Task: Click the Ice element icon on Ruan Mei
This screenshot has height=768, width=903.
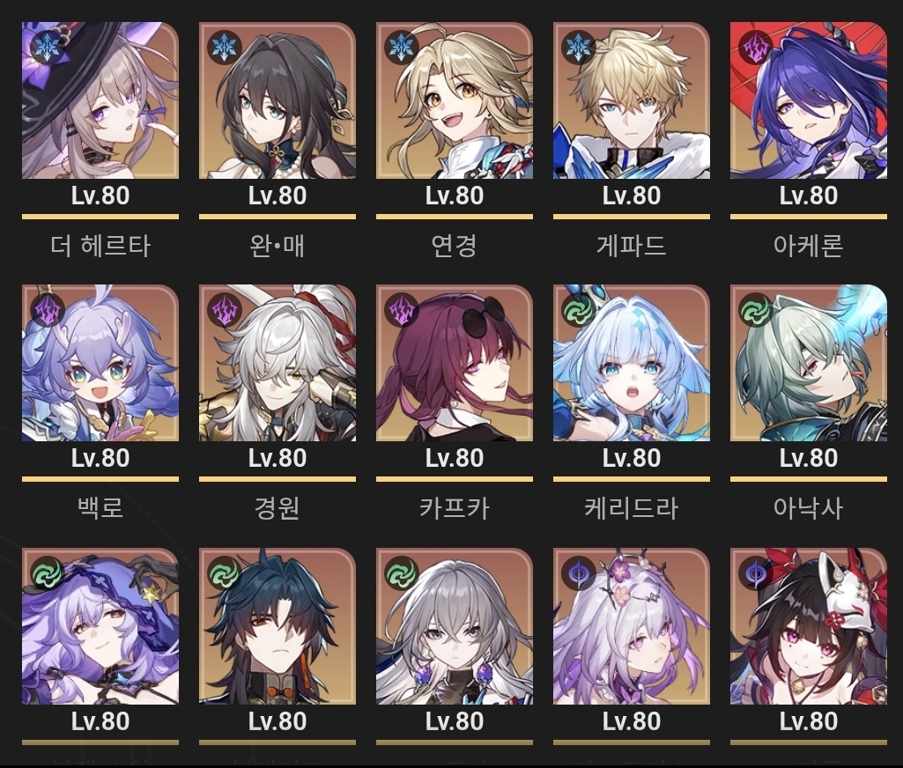Action: click(224, 47)
